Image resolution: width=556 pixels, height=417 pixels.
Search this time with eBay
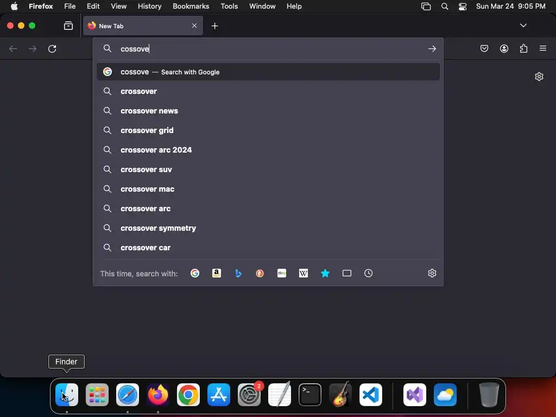(282, 274)
